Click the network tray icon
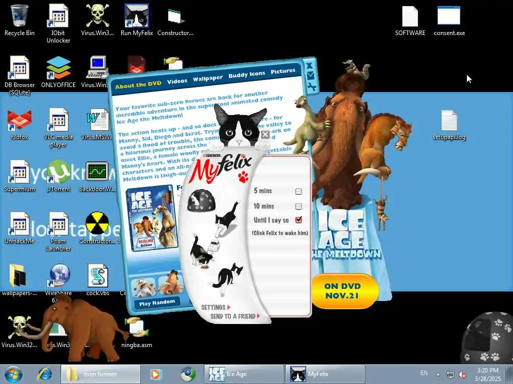 click(450, 375)
